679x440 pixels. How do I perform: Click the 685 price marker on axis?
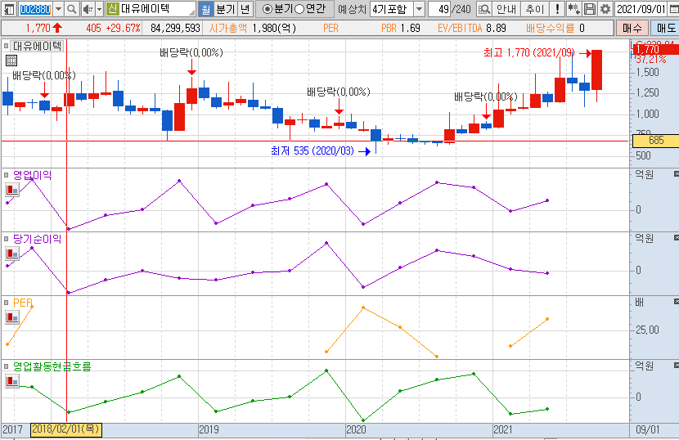655,141
